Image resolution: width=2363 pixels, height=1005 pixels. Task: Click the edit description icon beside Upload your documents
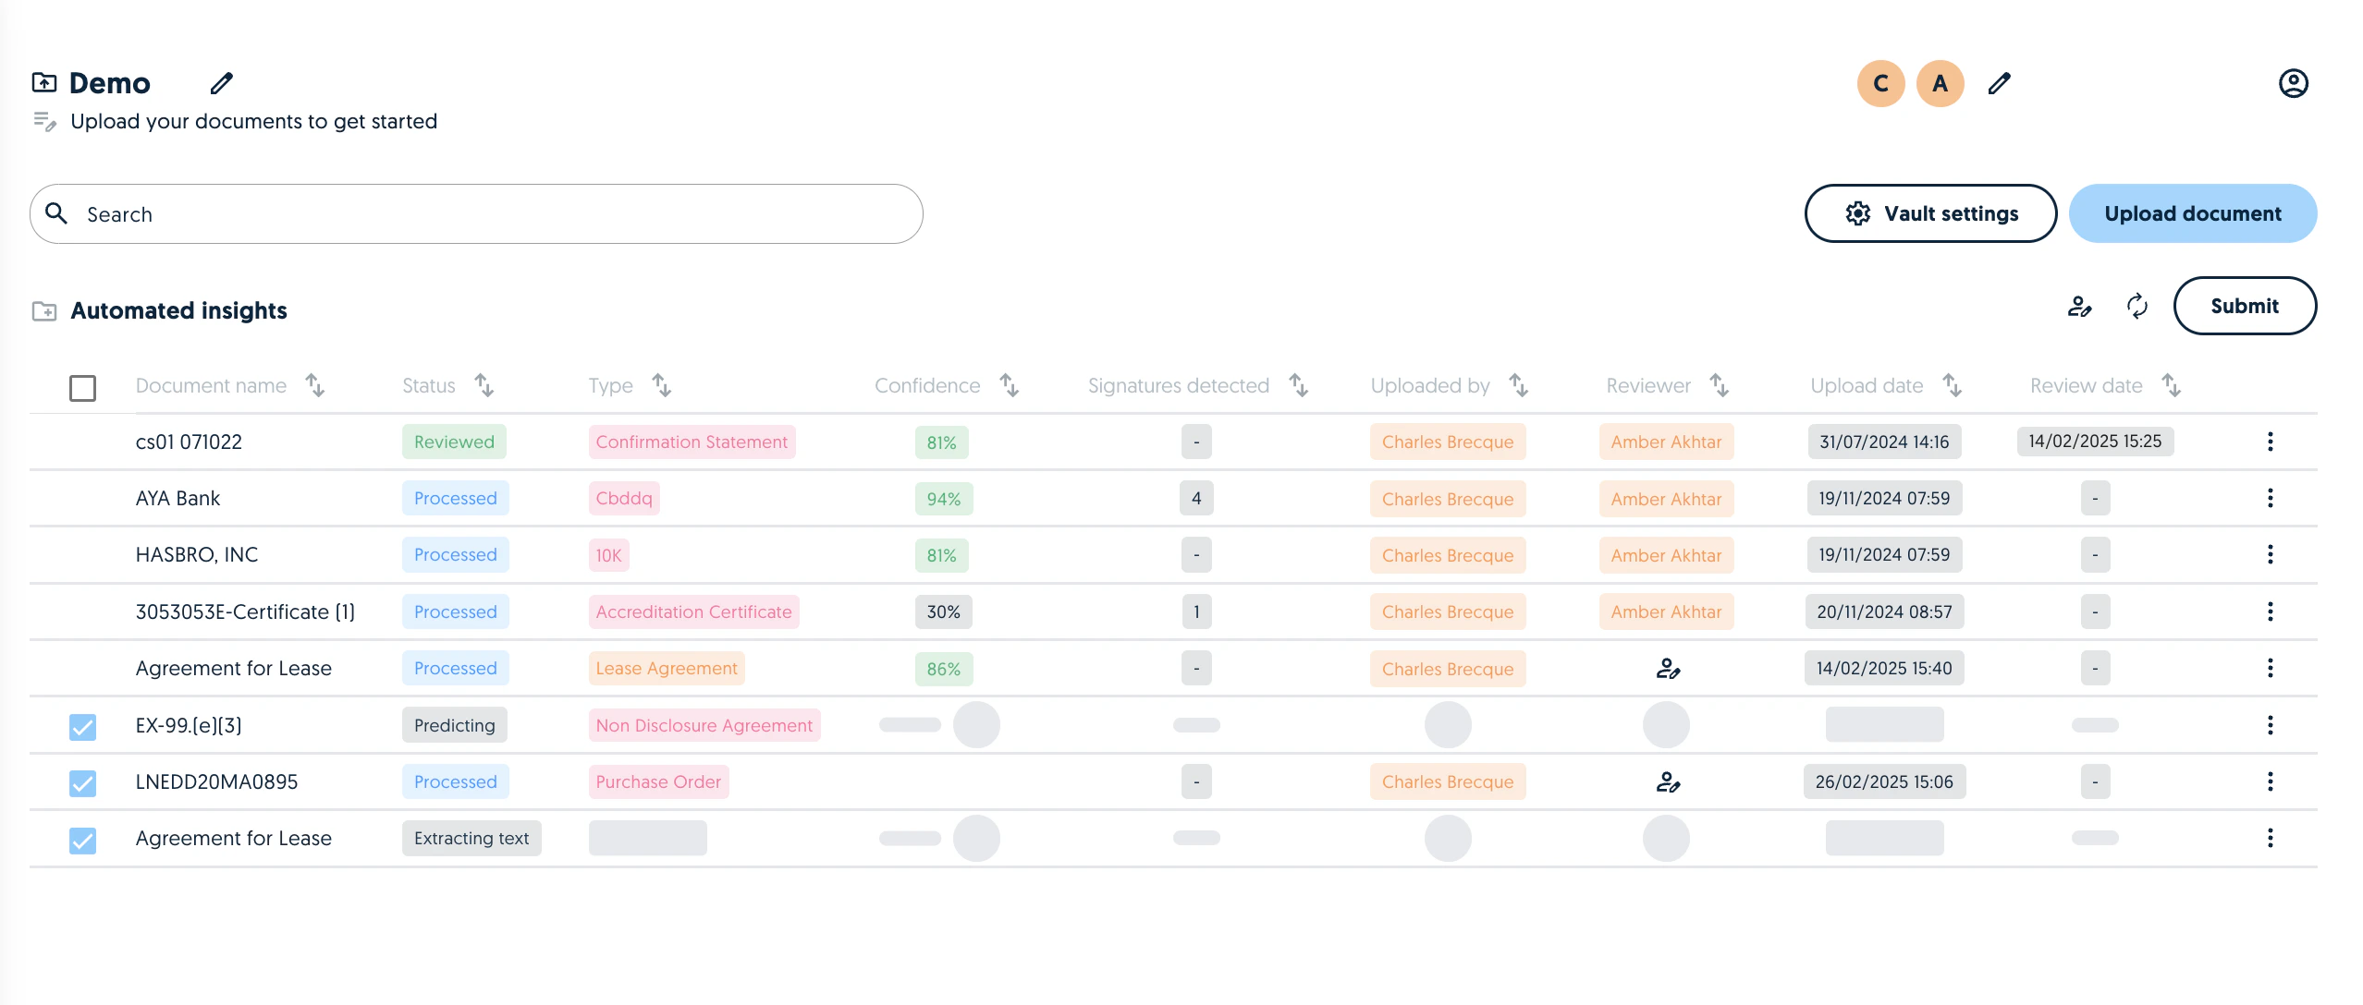click(x=44, y=121)
